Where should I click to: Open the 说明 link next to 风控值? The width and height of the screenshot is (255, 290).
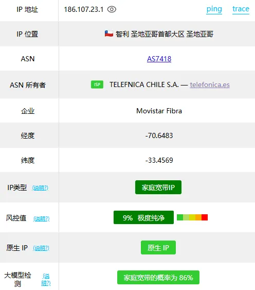pos(41,218)
